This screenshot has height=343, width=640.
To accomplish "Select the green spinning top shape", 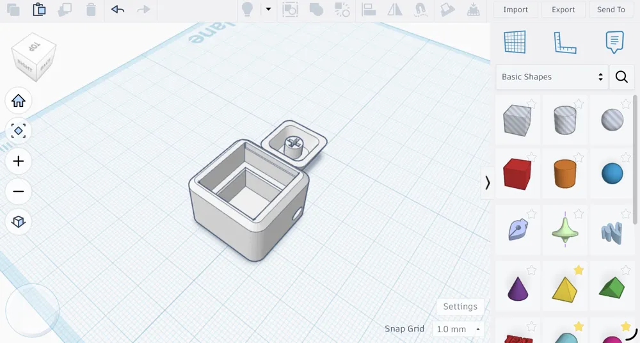I will point(565,230).
